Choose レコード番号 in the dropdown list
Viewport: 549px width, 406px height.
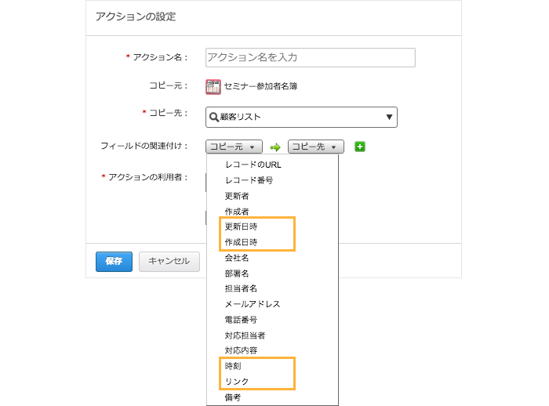[249, 180]
